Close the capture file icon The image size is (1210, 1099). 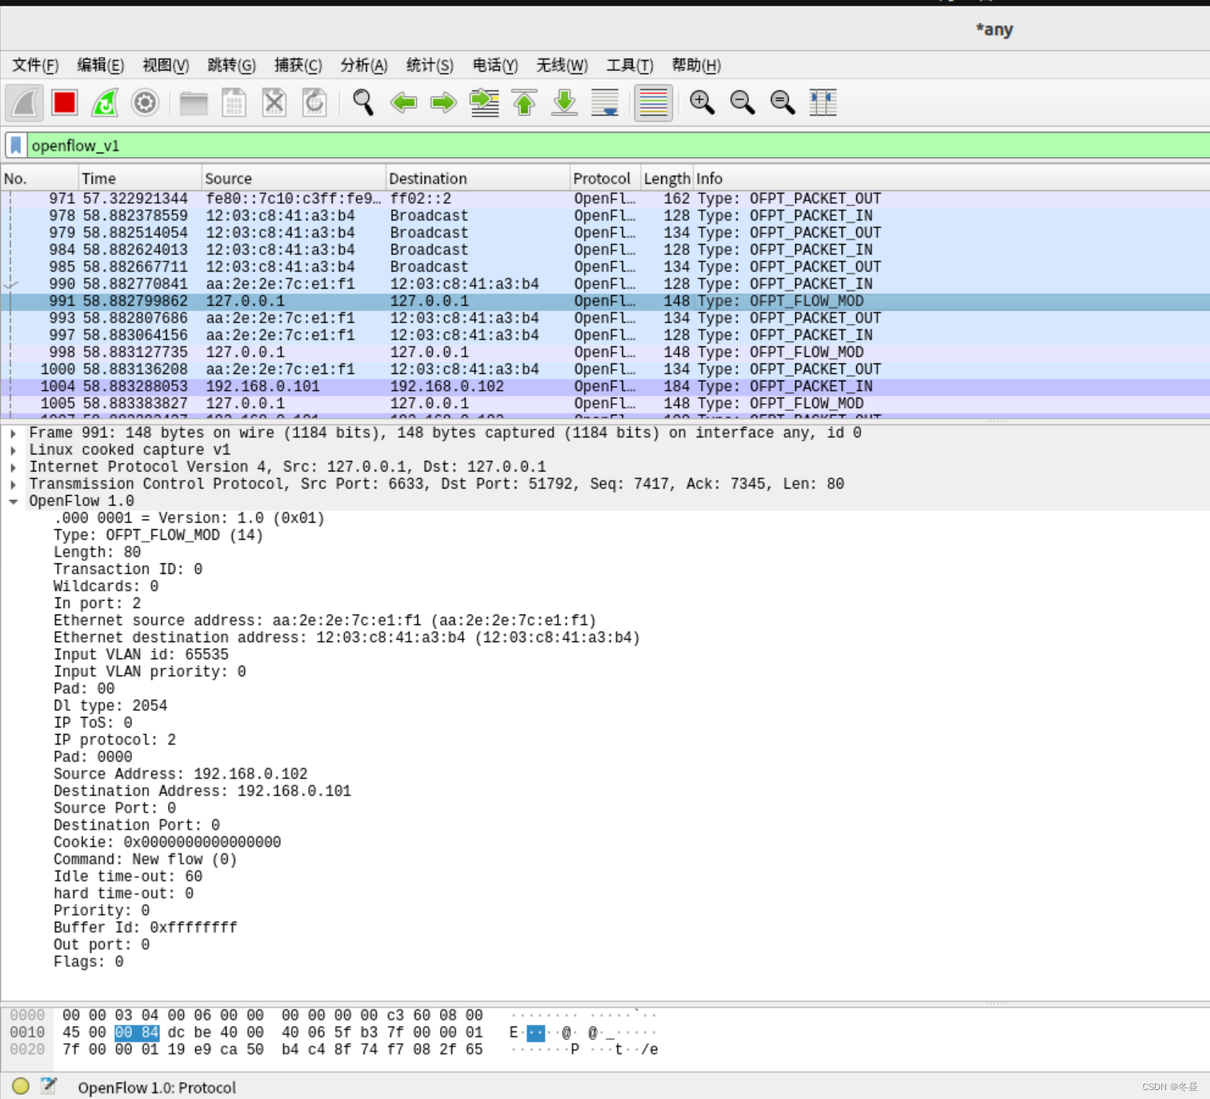click(274, 102)
